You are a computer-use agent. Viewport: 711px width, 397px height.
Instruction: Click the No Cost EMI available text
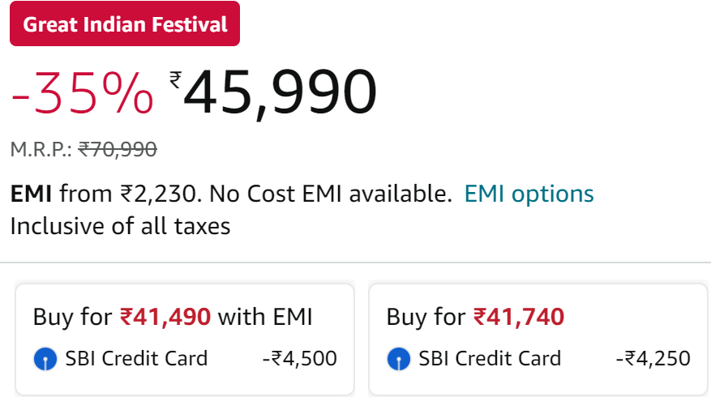[x=331, y=194]
